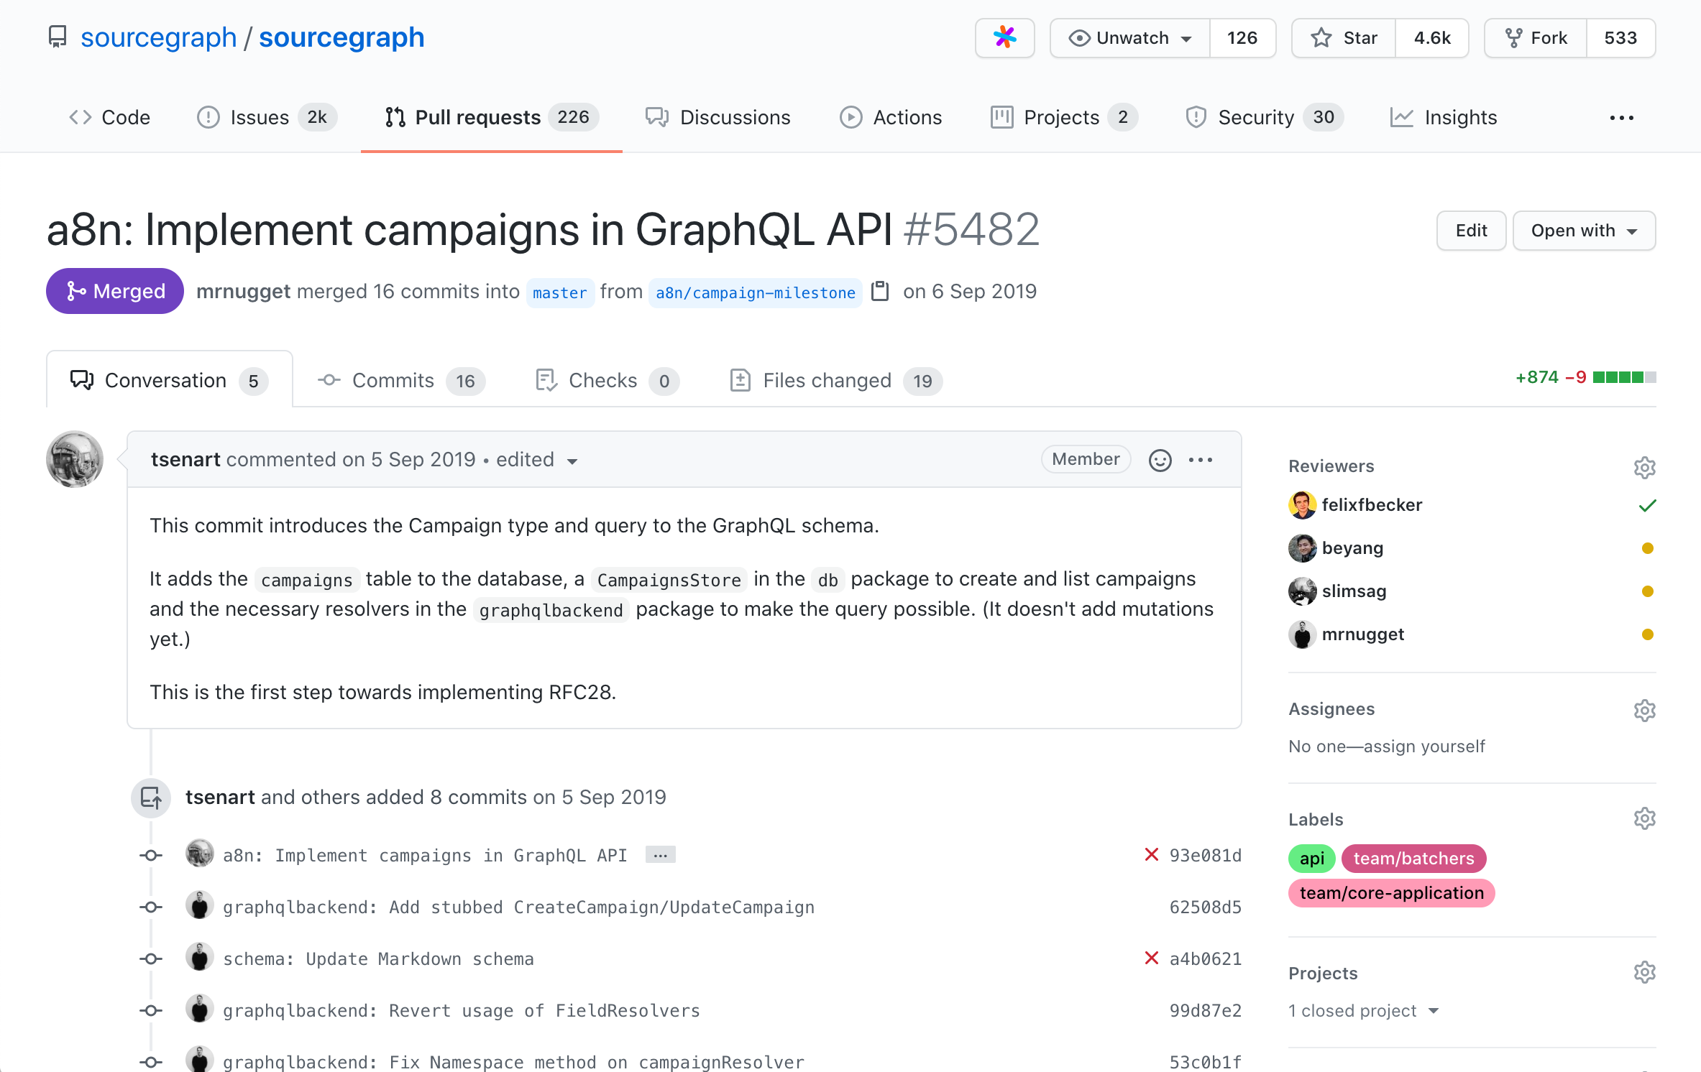Unwatch the repository
The height and width of the screenshot is (1072, 1701).
pyautogui.click(x=1128, y=37)
